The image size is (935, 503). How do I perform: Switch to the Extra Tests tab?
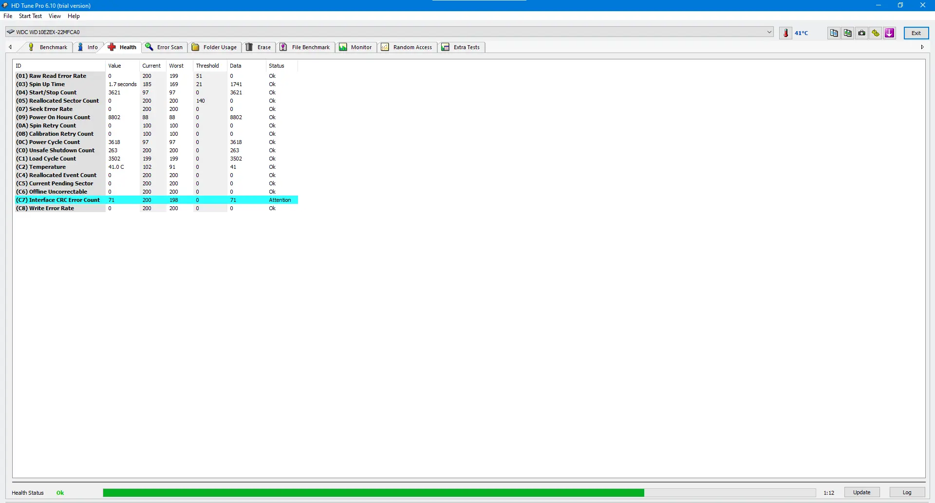pos(461,47)
